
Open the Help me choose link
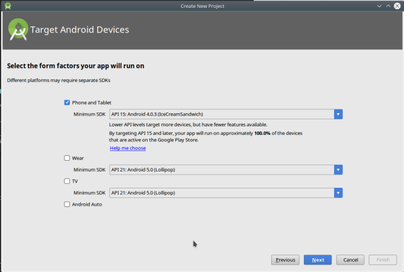tap(127, 148)
